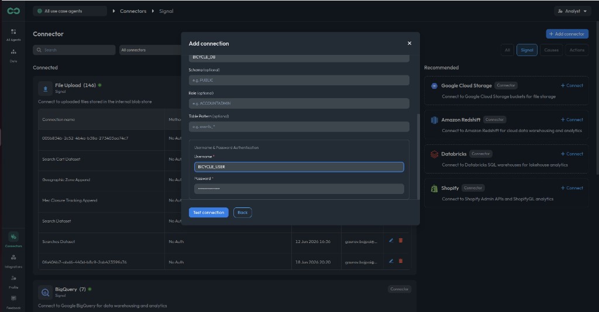Open the All use case agents dropdown
599x312 pixels.
pos(70,11)
